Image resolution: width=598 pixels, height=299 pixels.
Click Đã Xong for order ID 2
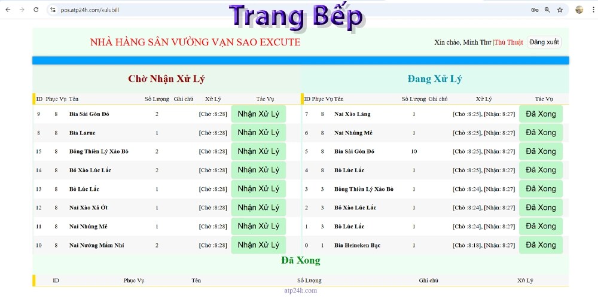coord(541,208)
